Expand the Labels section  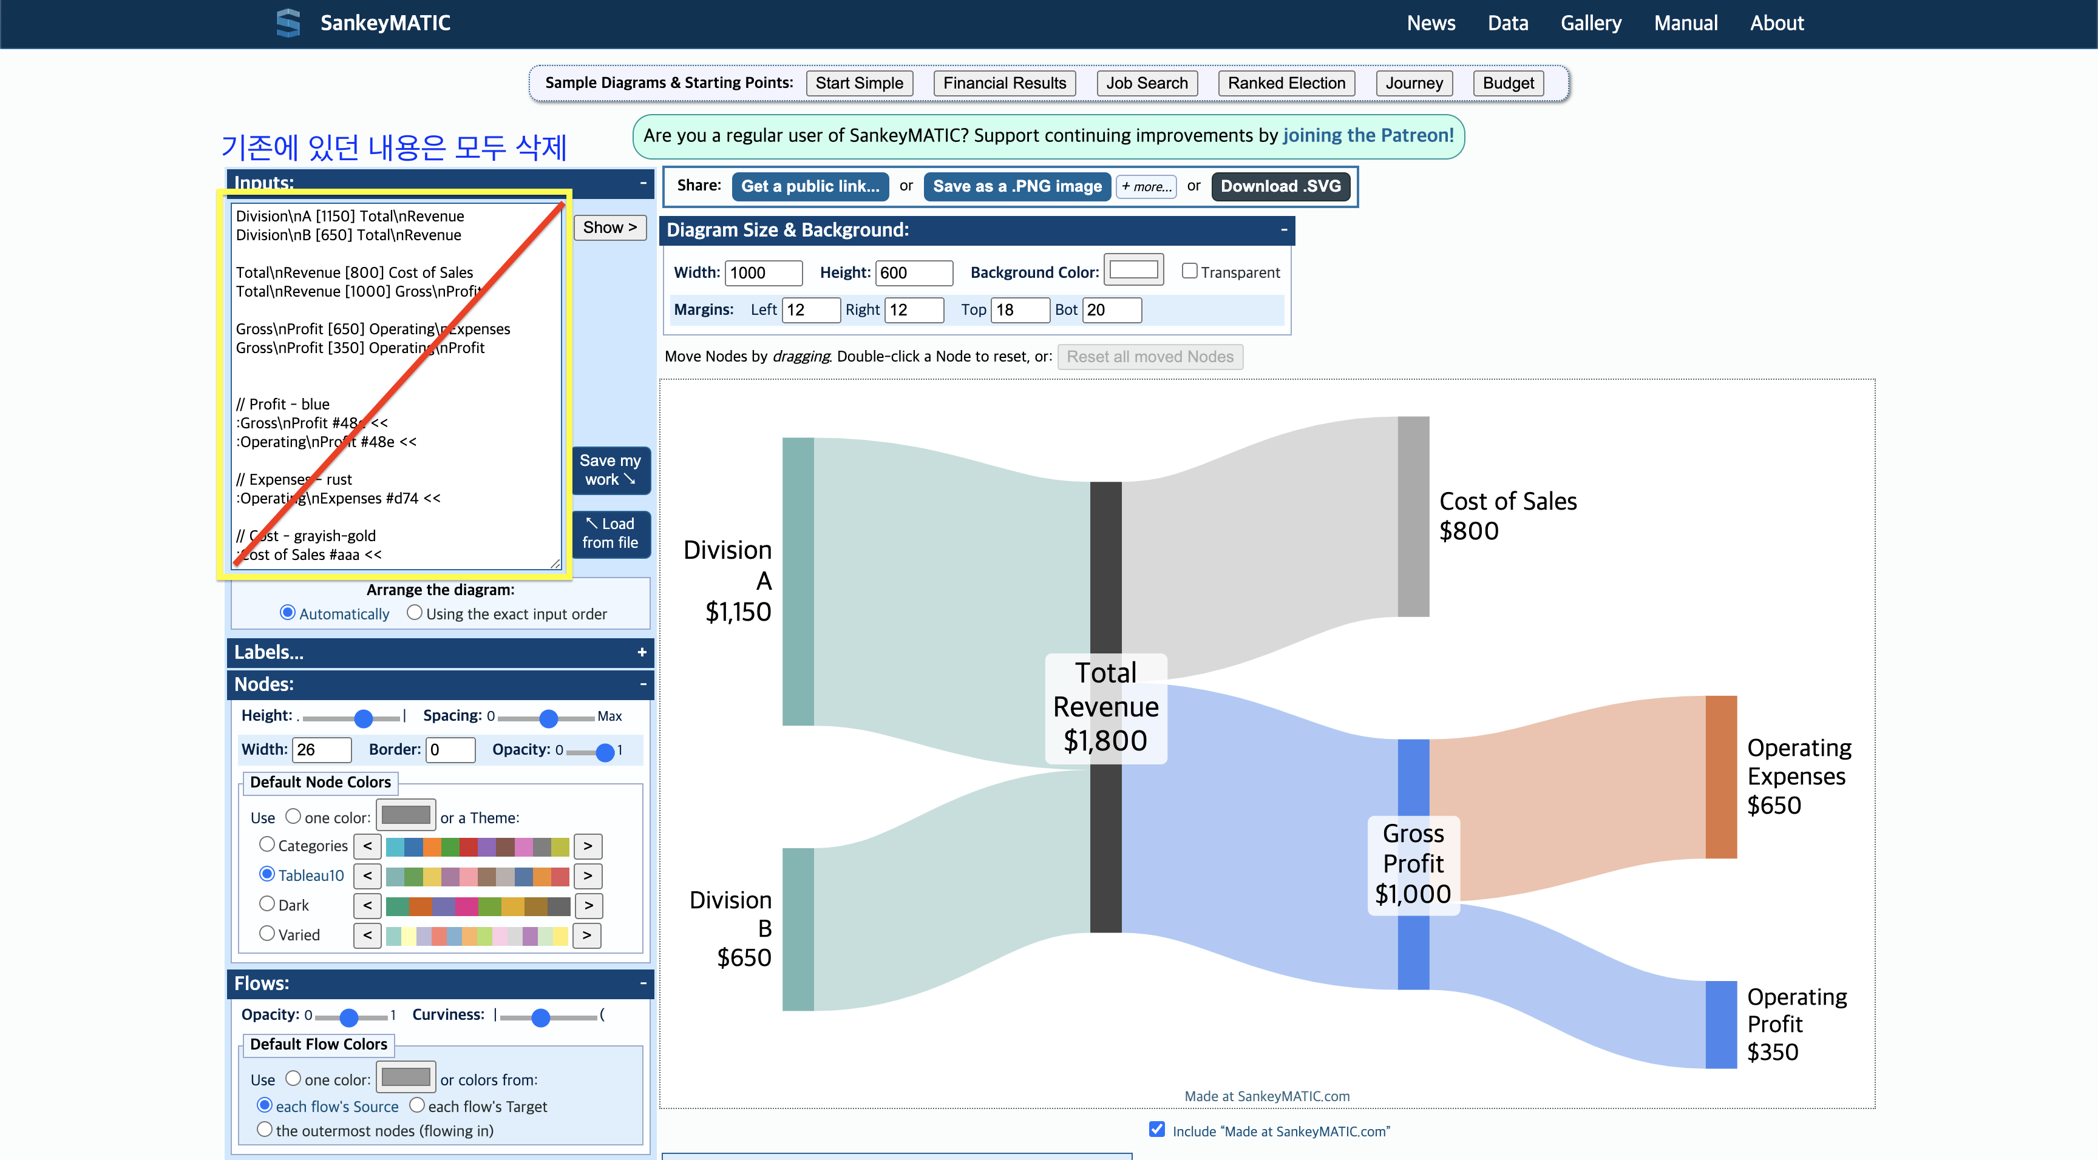642,652
